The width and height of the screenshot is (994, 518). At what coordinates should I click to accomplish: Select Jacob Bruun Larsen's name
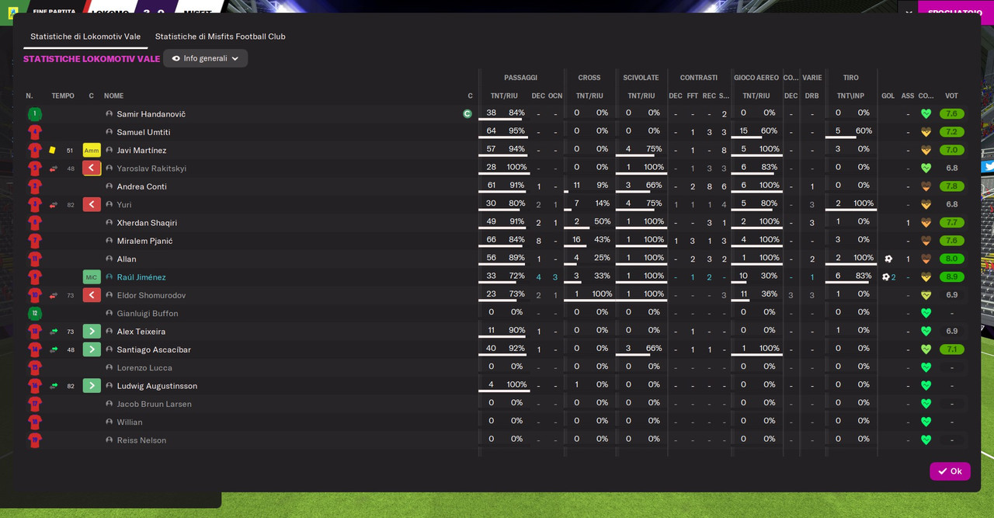click(155, 404)
